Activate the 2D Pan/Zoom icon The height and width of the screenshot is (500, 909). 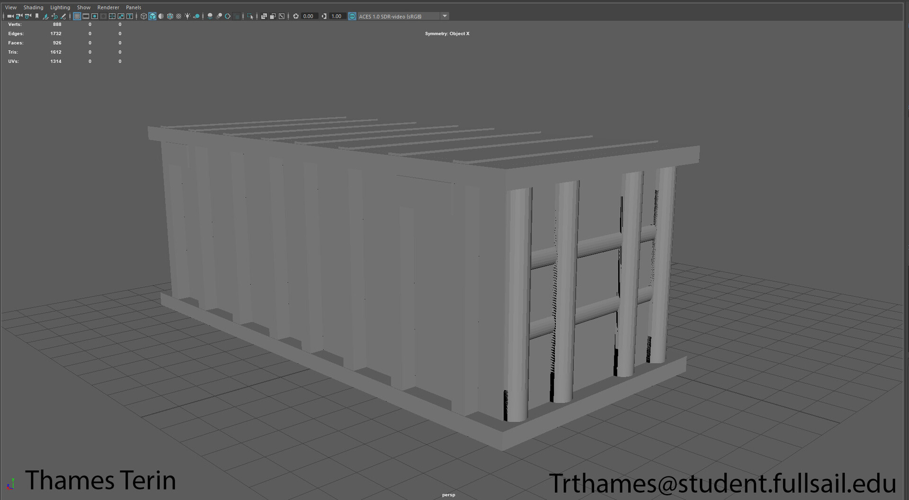coord(54,16)
